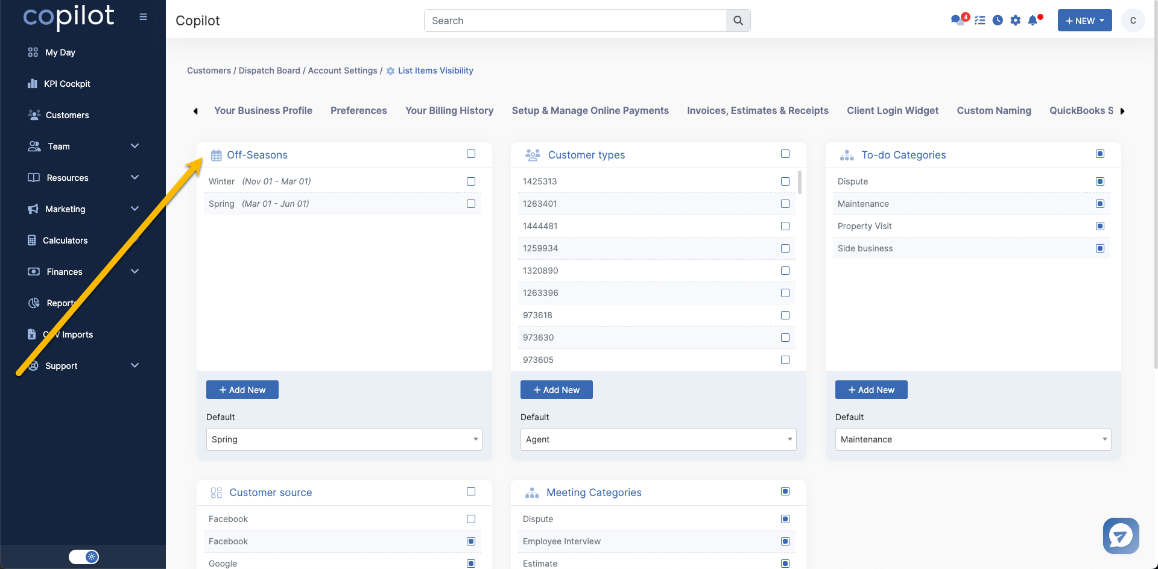The height and width of the screenshot is (569, 1158).
Task: Click the Customer source grid icon
Action: [x=217, y=493]
